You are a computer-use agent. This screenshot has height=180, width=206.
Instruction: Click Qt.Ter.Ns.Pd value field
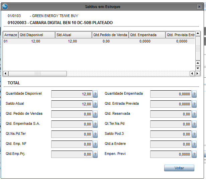tap(171, 124)
